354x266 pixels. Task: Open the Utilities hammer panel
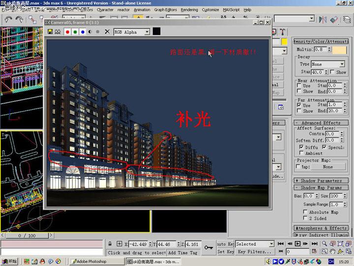click(x=282, y=32)
